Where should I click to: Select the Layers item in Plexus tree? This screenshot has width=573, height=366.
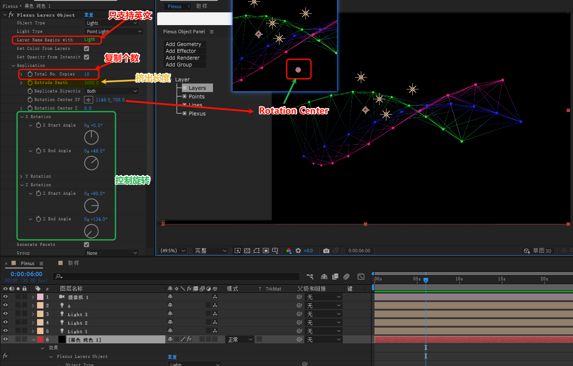197,88
